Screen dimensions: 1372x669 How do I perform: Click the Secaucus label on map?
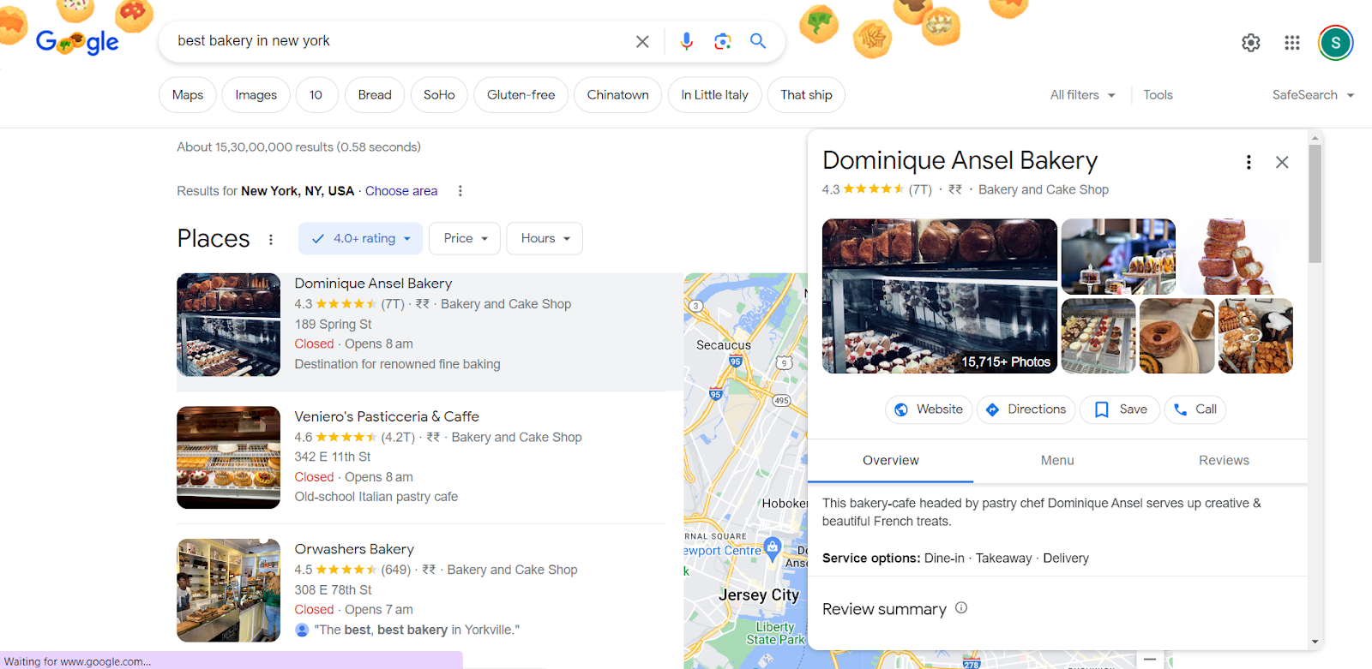pos(724,345)
